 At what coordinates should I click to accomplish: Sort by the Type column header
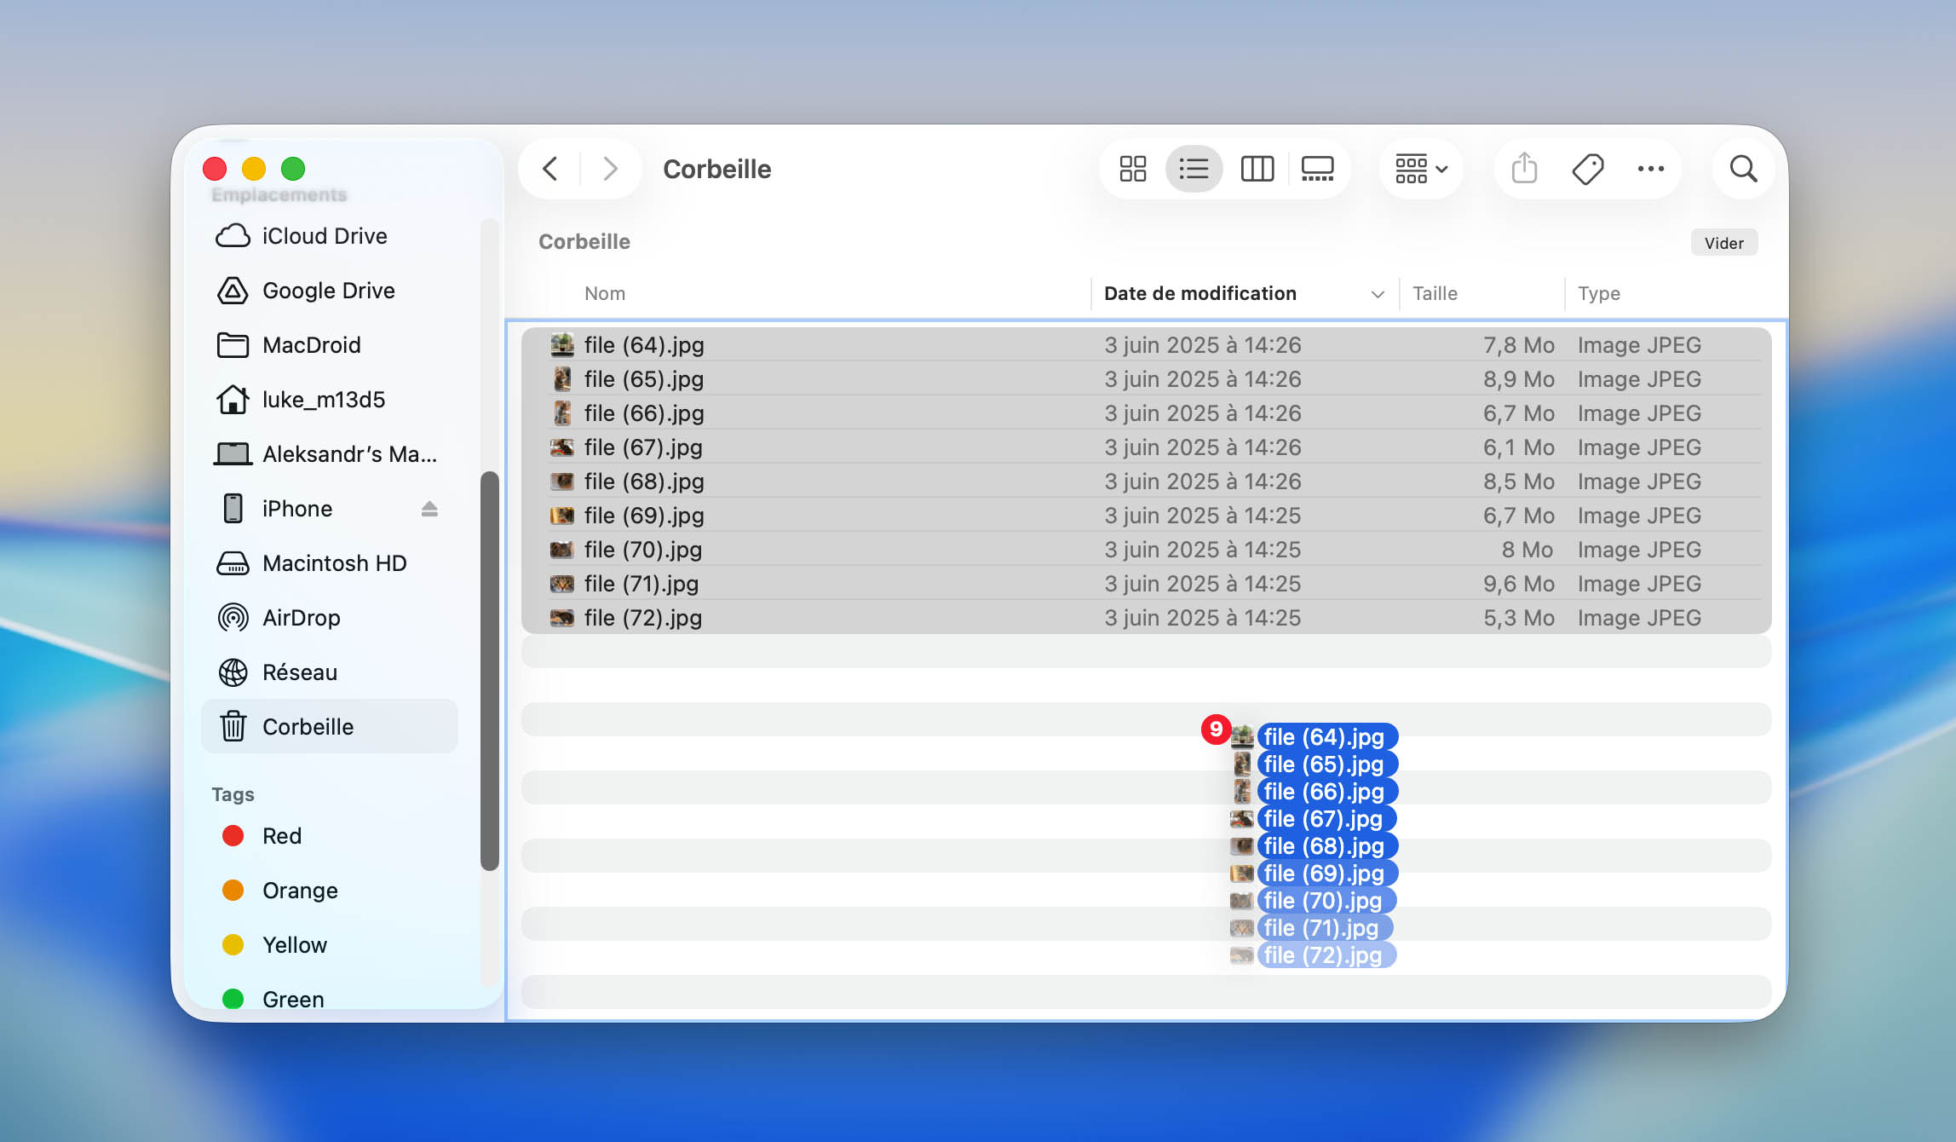[1598, 293]
